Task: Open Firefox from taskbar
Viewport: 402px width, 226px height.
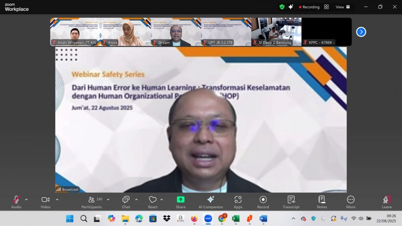Action: [194, 218]
